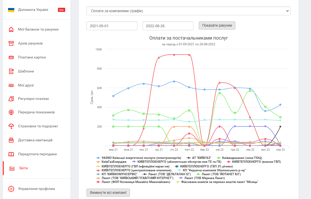Toggle Ланет (ТОВ Мережа Ланет) series
This screenshot has height=199, width=311.
click(x=202, y=178)
